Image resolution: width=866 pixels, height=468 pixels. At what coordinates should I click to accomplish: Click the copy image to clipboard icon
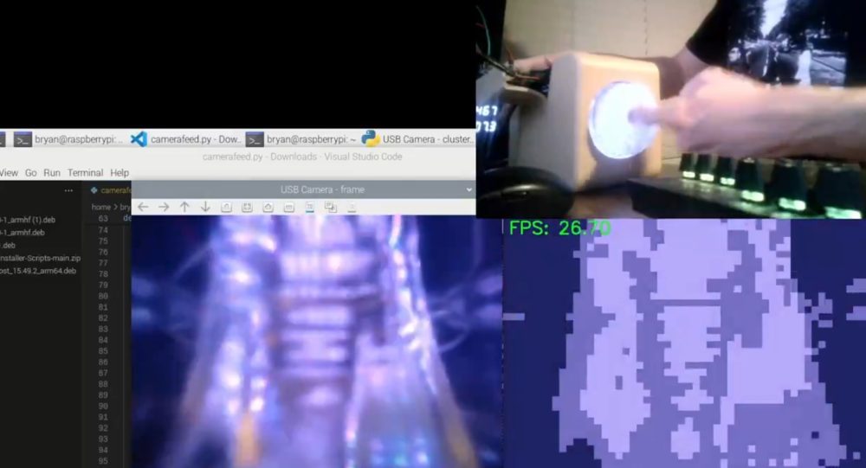tap(330, 207)
